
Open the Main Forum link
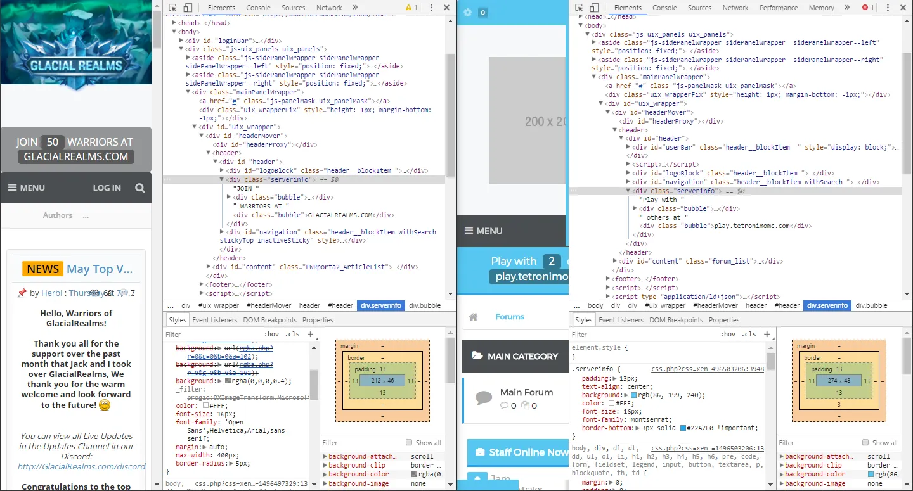tap(526, 392)
